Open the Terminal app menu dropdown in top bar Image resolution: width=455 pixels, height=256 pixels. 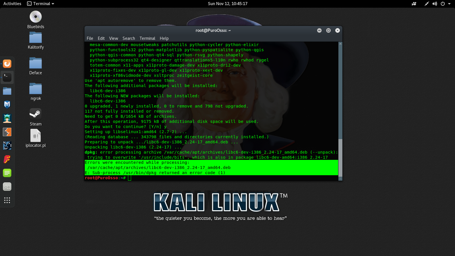pos(41,4)
